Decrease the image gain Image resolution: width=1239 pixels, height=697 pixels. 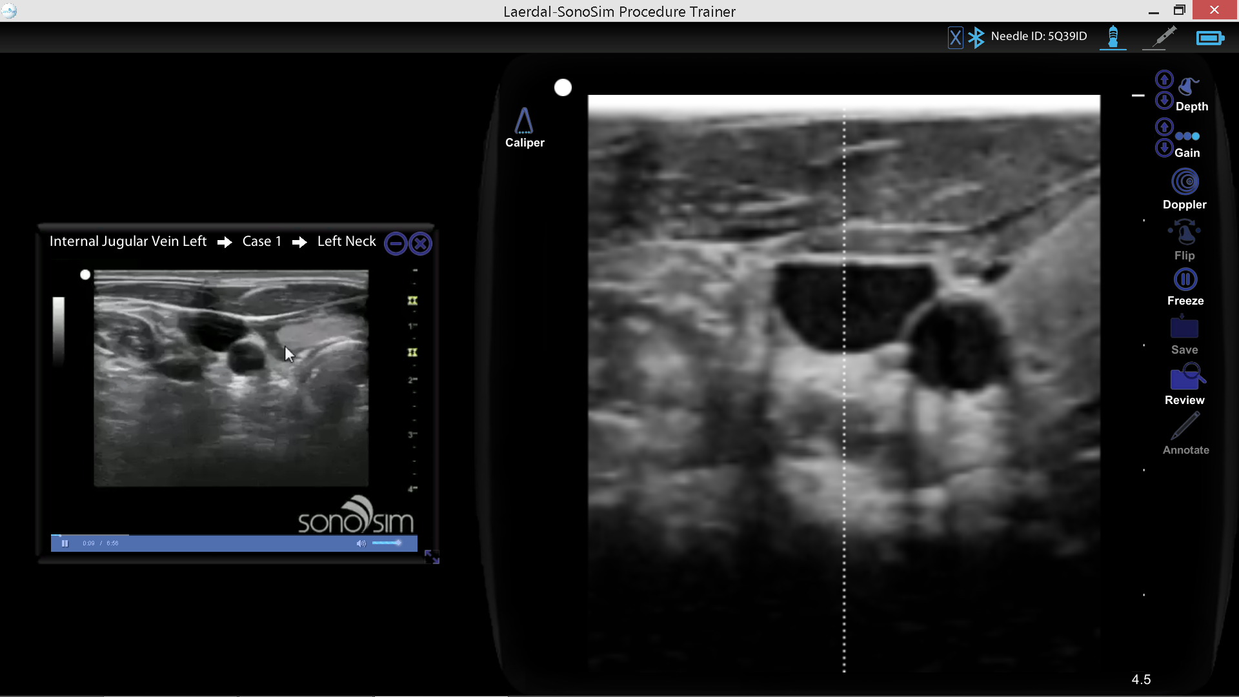coord(1164,148)
